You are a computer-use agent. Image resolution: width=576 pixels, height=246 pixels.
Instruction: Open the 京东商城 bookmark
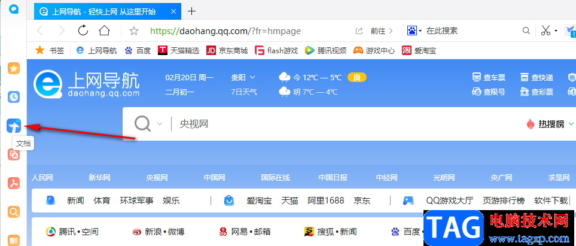[x=227, y=50]
